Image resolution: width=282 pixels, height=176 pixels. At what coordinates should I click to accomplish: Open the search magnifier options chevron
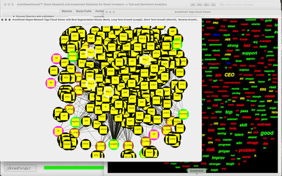pyautogui.click(x=222, y=4)
